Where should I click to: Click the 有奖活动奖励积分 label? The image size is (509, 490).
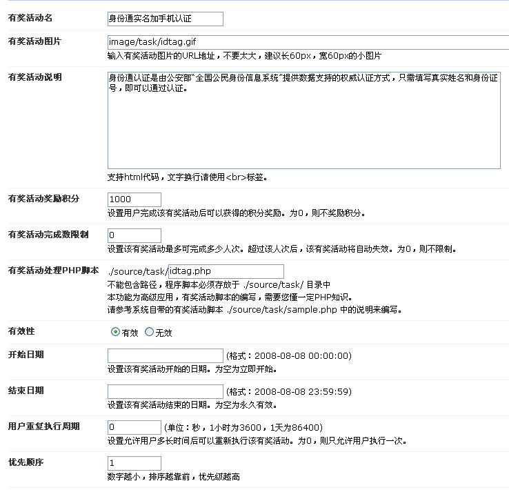point(44,199)
